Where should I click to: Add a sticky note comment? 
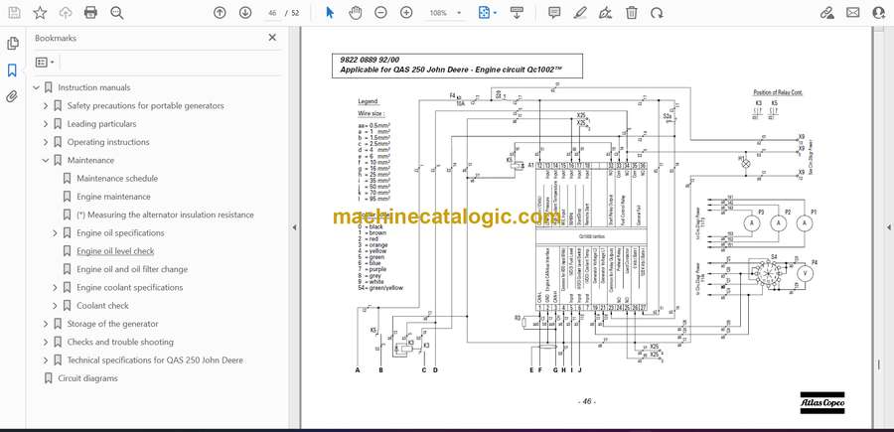(x=554, y=13)
